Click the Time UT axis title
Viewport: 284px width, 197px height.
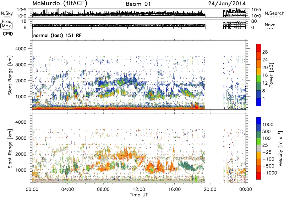pos(139,195)
